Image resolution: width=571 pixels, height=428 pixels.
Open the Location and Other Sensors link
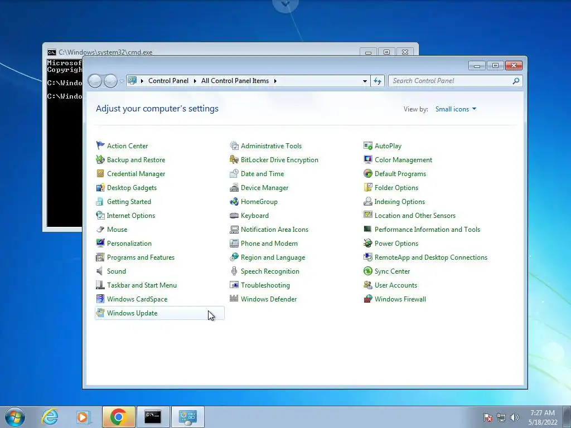(415, 216)
